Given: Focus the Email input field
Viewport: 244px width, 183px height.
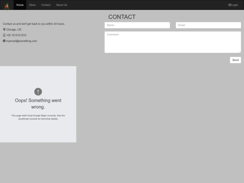Looking at the screenshot, I should point(208,25).
